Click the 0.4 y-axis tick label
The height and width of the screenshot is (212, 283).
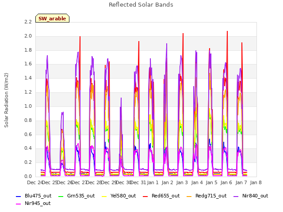point(28,148)
